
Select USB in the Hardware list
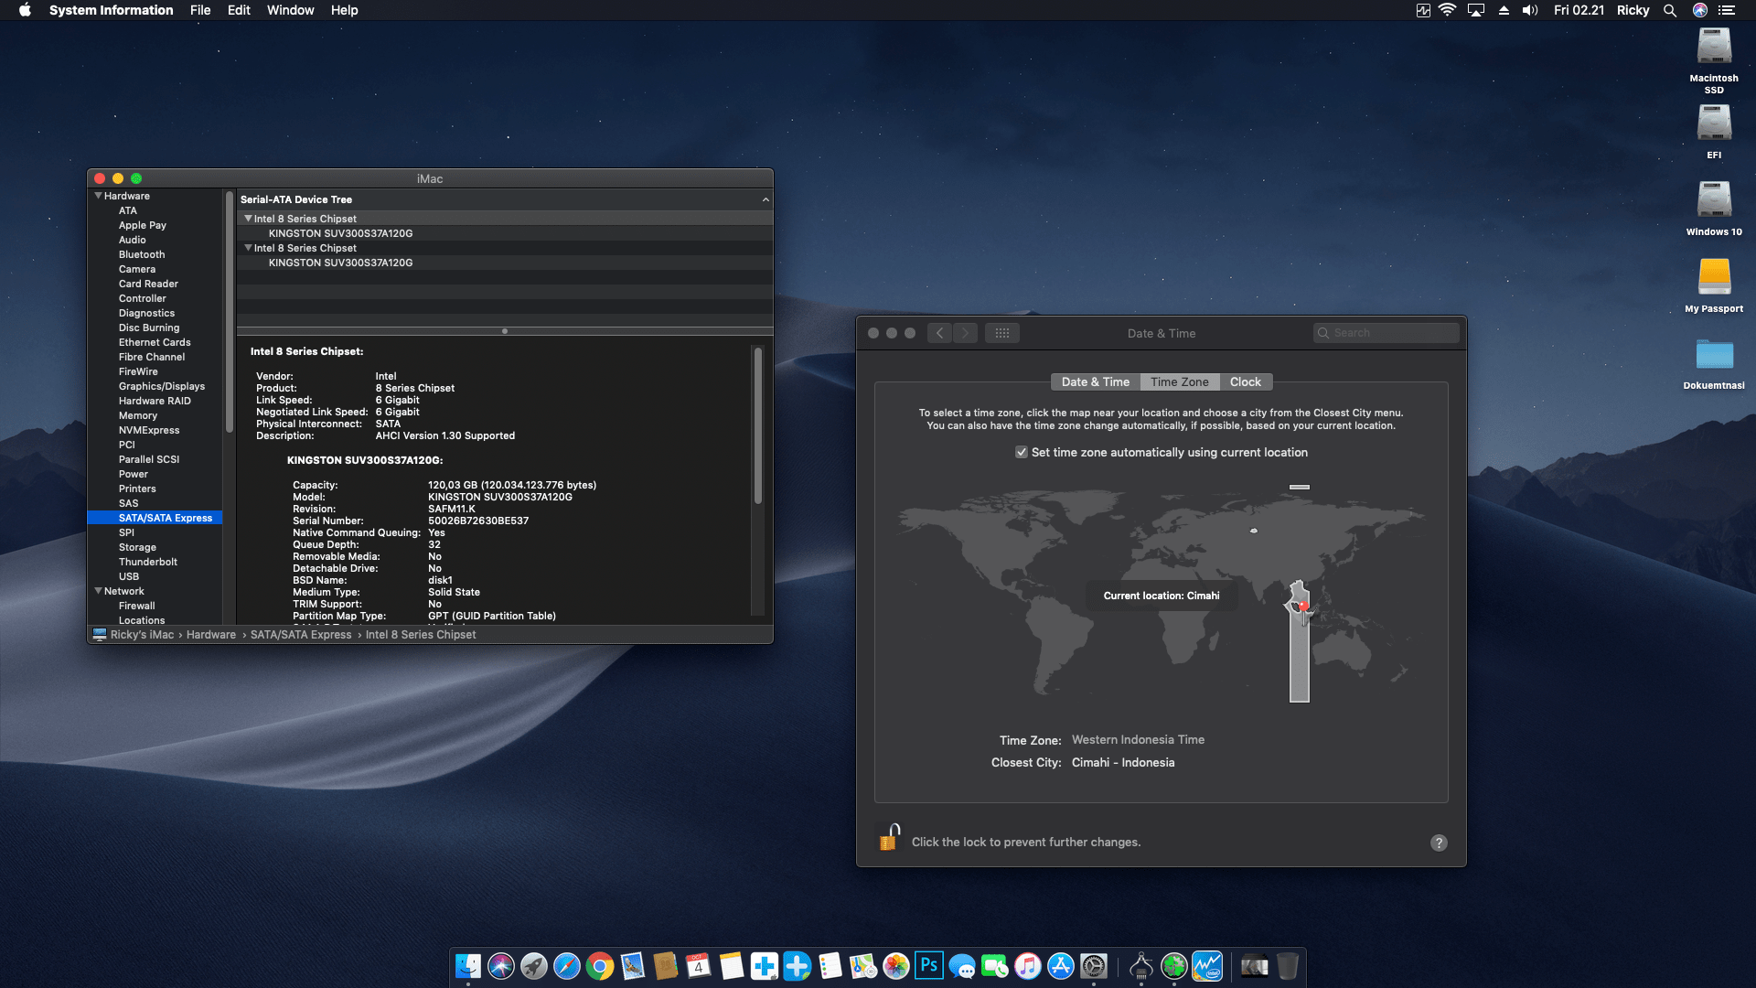click(x=129, y=576)
